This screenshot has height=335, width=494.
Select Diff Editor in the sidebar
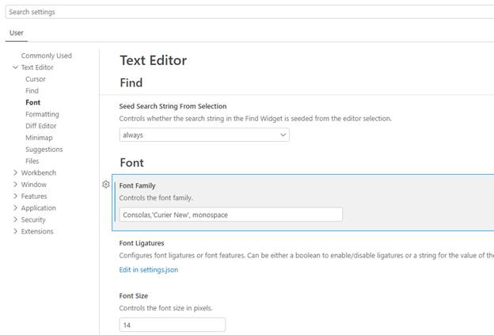pyautogui.click(x=41, y=126)
